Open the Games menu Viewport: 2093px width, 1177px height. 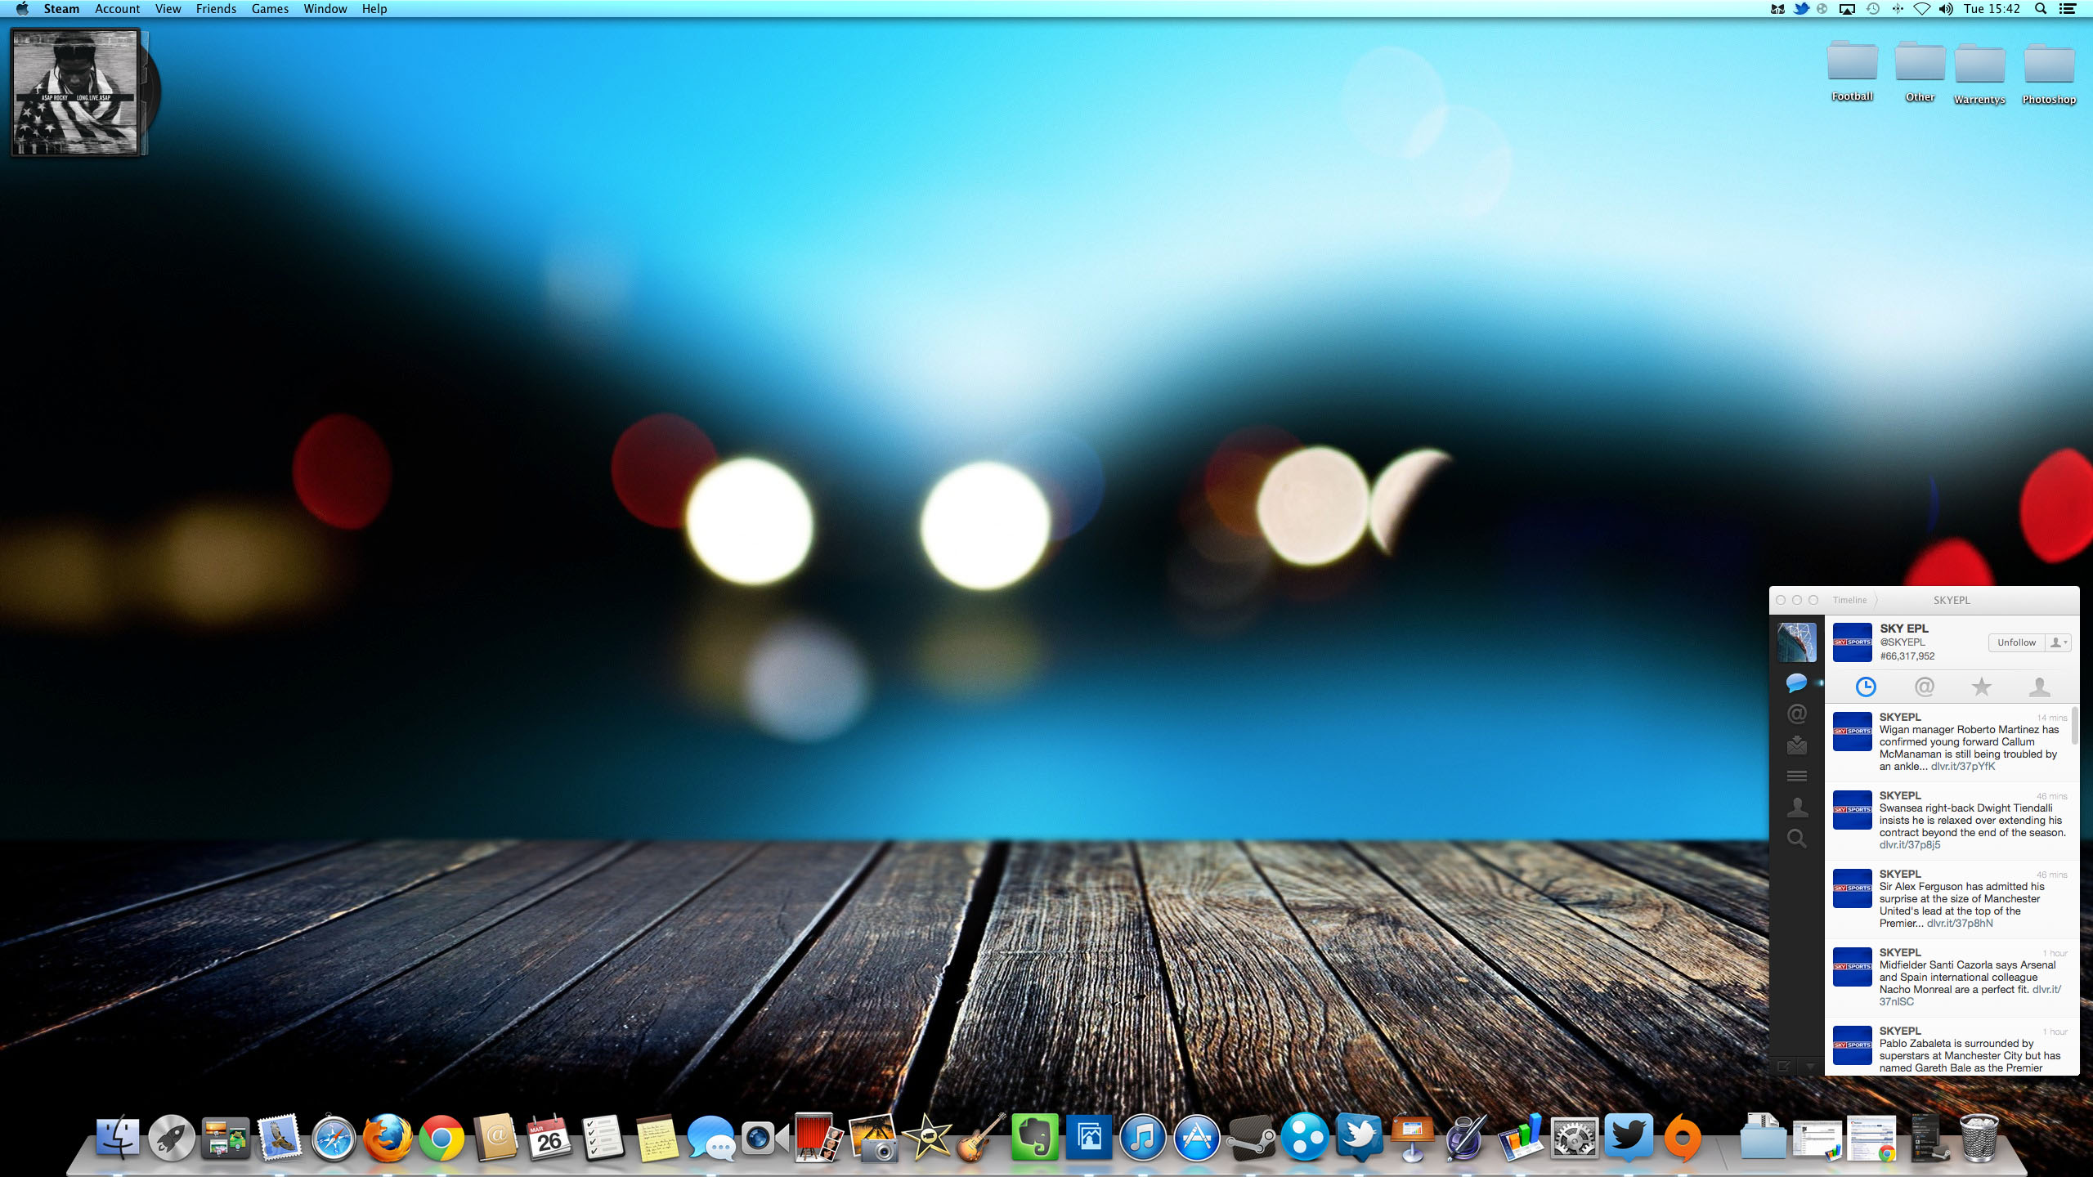(270, 9)
